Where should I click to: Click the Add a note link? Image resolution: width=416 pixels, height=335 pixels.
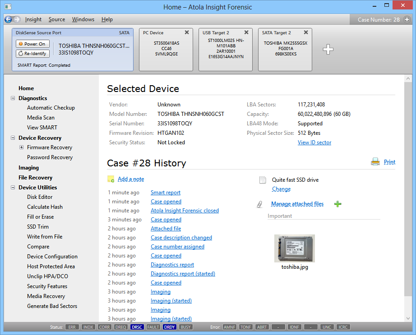pyautogui.click(x=131, y=179)
